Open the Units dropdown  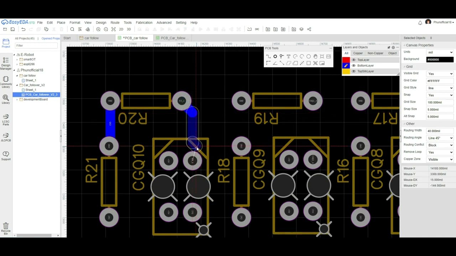(x=440, y=52)
